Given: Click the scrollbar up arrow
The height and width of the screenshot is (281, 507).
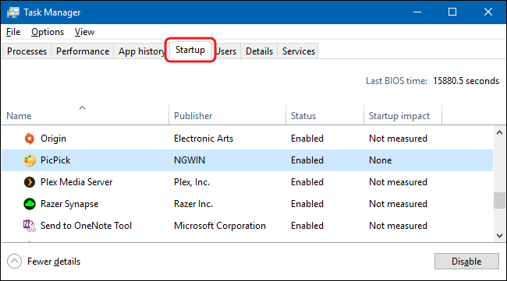Looking at the screenshot, I should click(x=499, y=132).
